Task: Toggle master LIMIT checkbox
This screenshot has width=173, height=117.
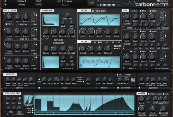Action: pos(164,94)
